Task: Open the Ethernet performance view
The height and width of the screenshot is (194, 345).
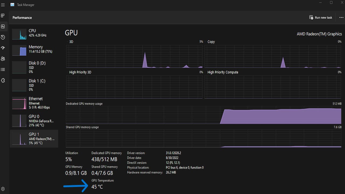Action: click(x=34, y=103)
